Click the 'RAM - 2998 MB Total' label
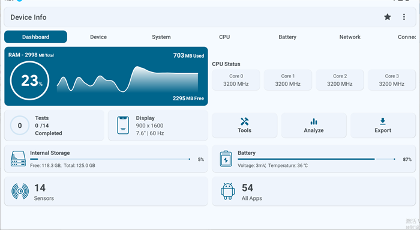This screenshot has width=420, height=230. [x=31, y=55]
